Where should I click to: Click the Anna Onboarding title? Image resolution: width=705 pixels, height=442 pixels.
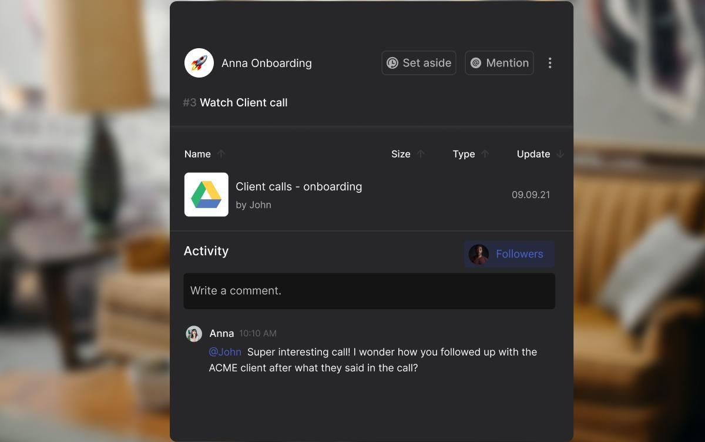267,63
